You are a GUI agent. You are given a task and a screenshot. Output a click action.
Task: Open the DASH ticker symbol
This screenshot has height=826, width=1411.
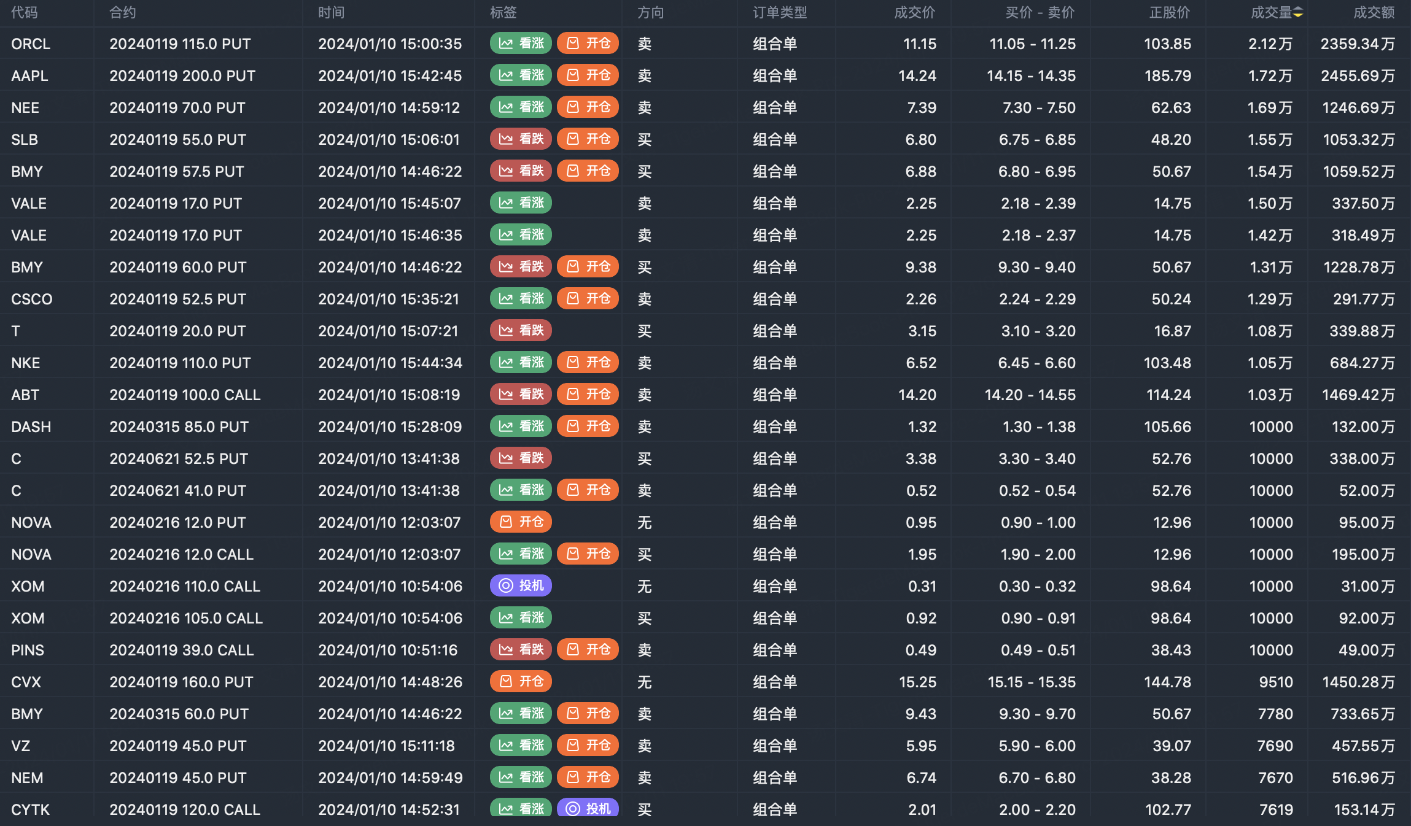click(31, 427)
